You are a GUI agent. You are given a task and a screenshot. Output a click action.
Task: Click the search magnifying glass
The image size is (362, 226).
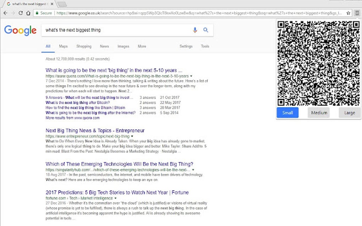point(206,30)
